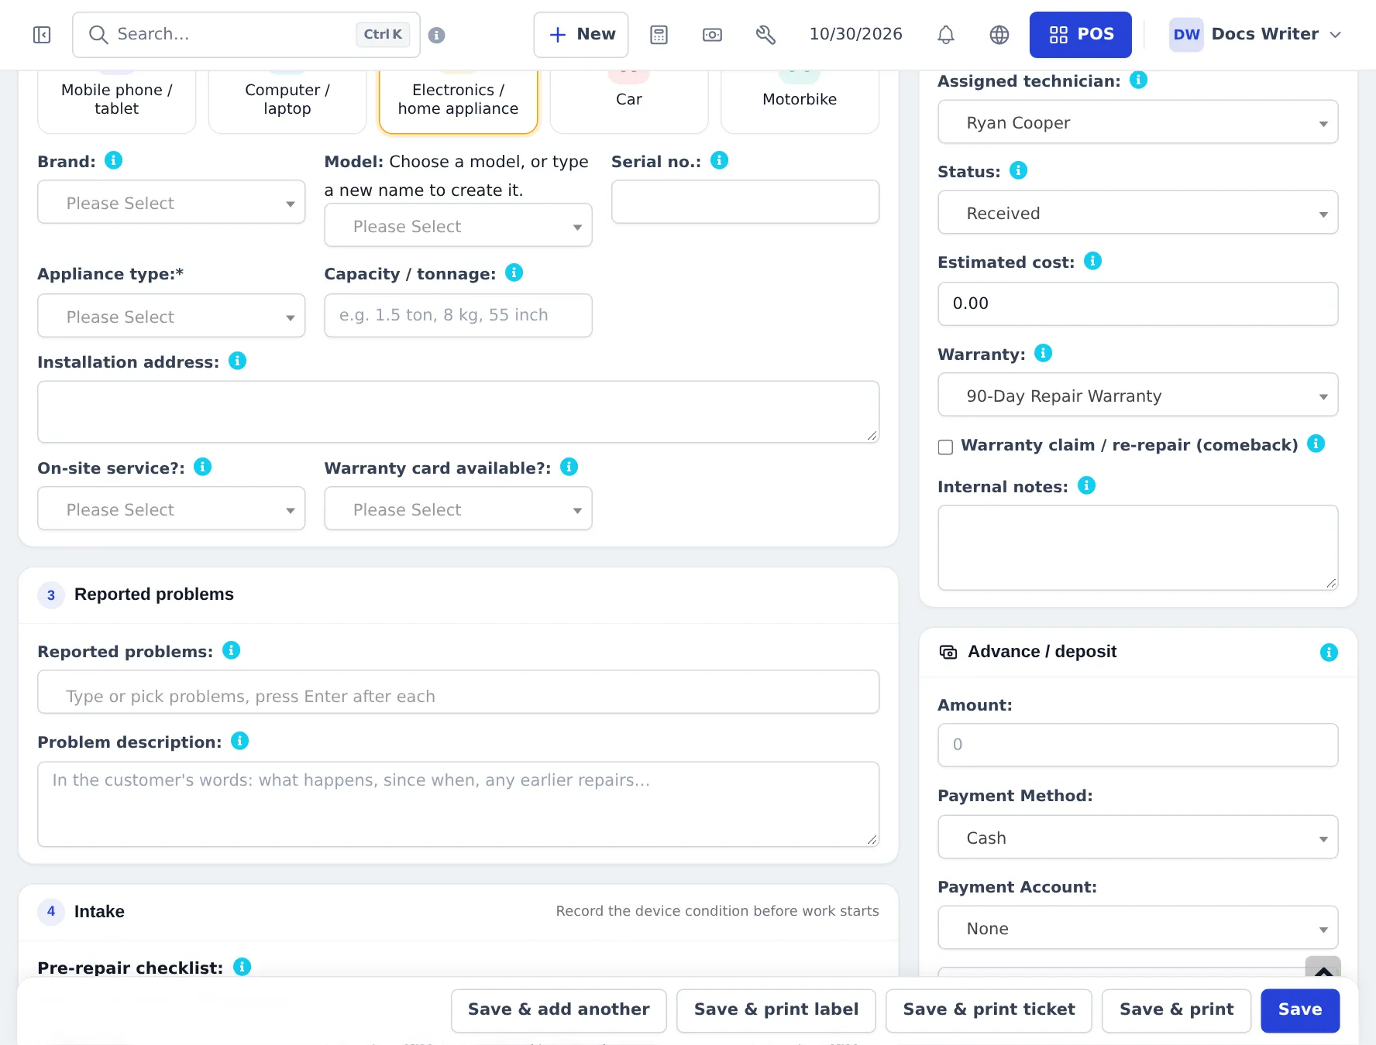Open the POS button
The height and width of the screenshot is (1045, 1376).
(x=1080, y=35)
